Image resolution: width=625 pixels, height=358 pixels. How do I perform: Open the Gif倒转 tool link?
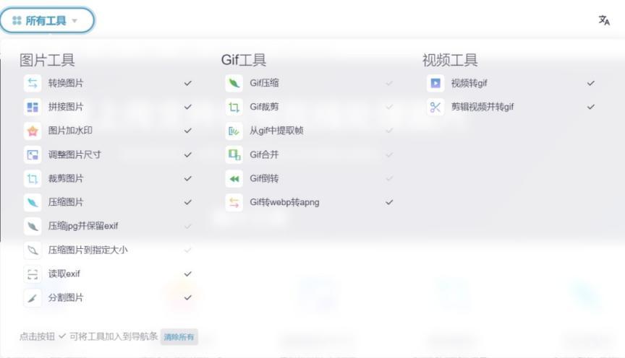click(x=264, y=178)
